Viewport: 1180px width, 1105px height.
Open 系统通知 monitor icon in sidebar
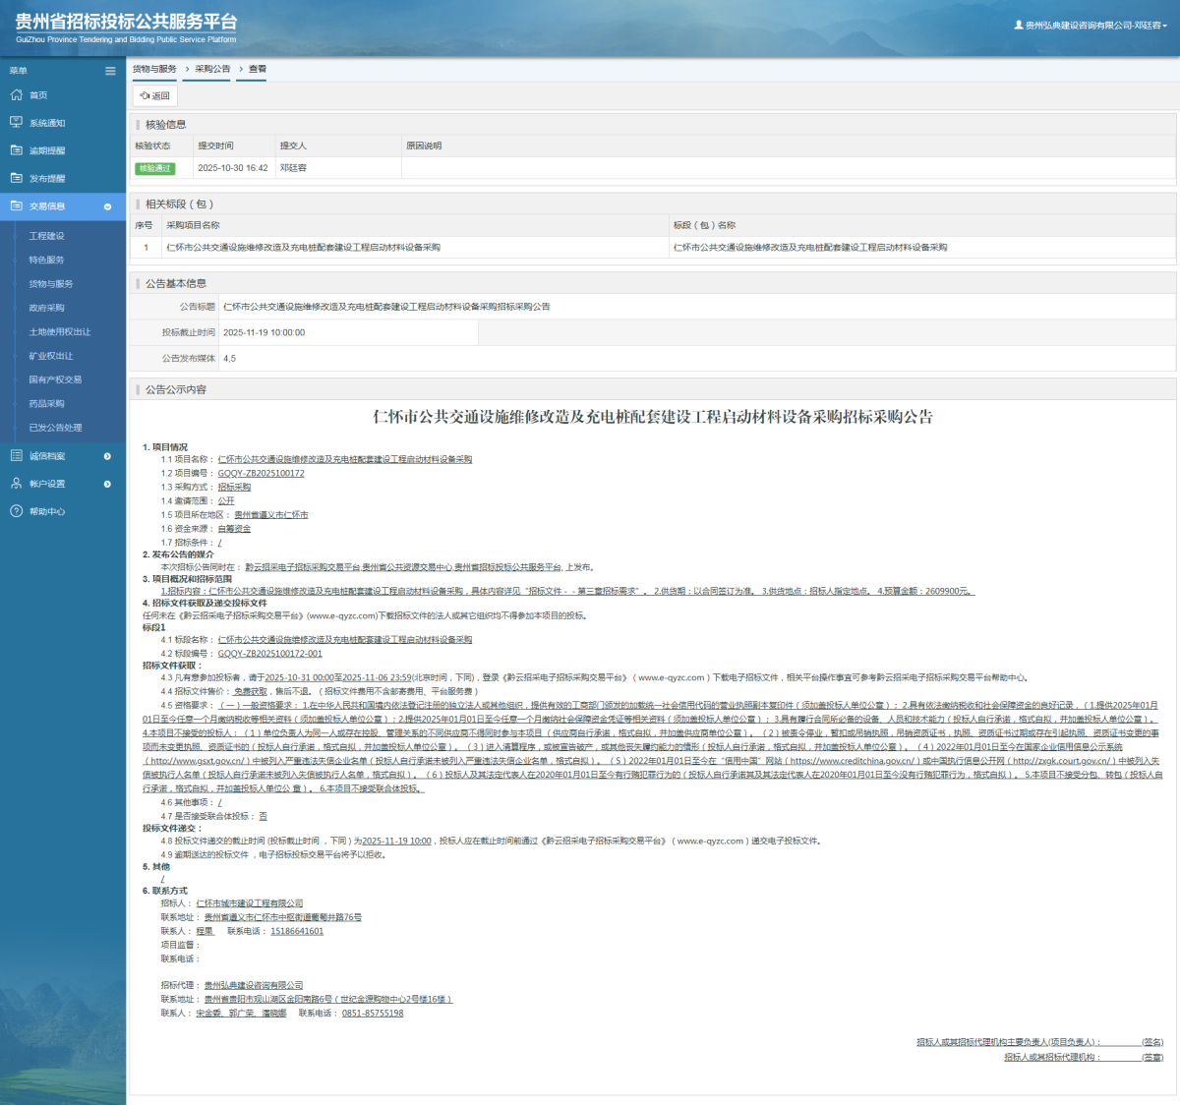click(x=16, y=123)
